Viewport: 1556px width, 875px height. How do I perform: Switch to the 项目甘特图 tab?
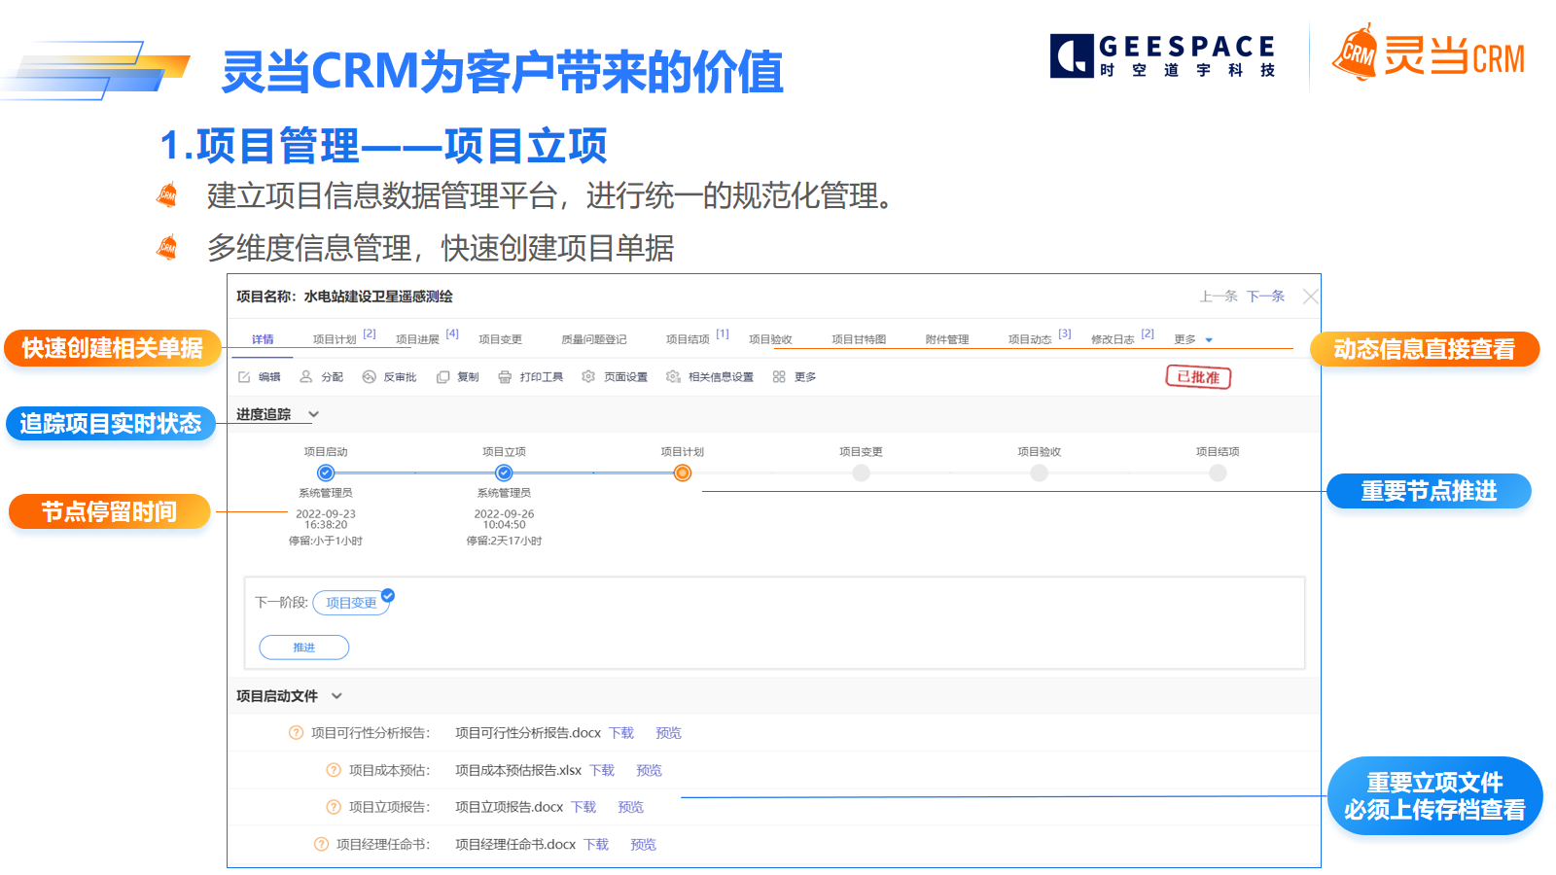[859, 339]
